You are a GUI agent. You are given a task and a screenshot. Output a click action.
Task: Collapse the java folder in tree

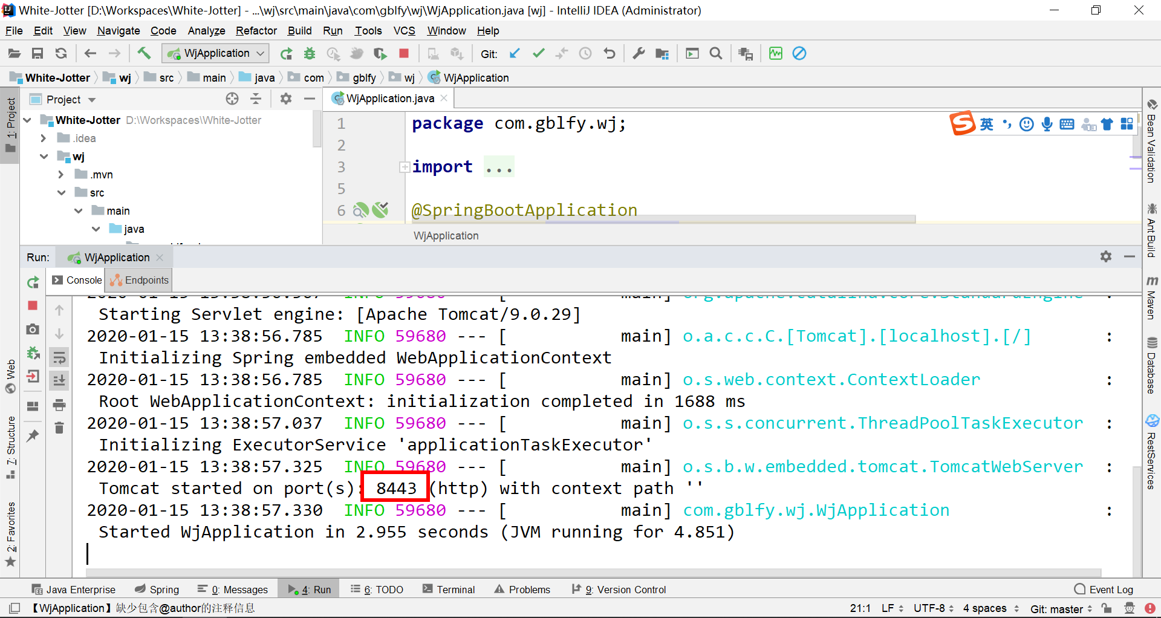click(x=96, y=229)
